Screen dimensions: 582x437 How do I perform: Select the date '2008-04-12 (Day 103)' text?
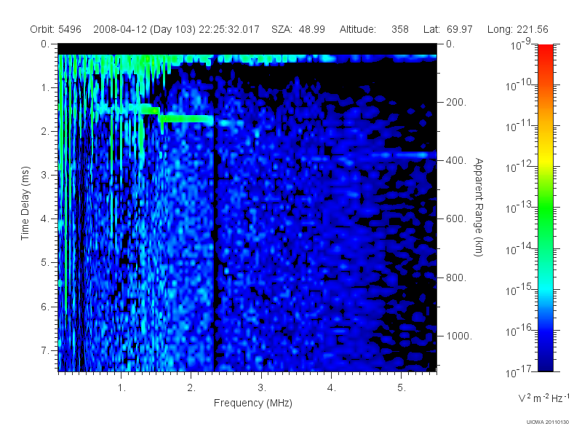point(144,29)
